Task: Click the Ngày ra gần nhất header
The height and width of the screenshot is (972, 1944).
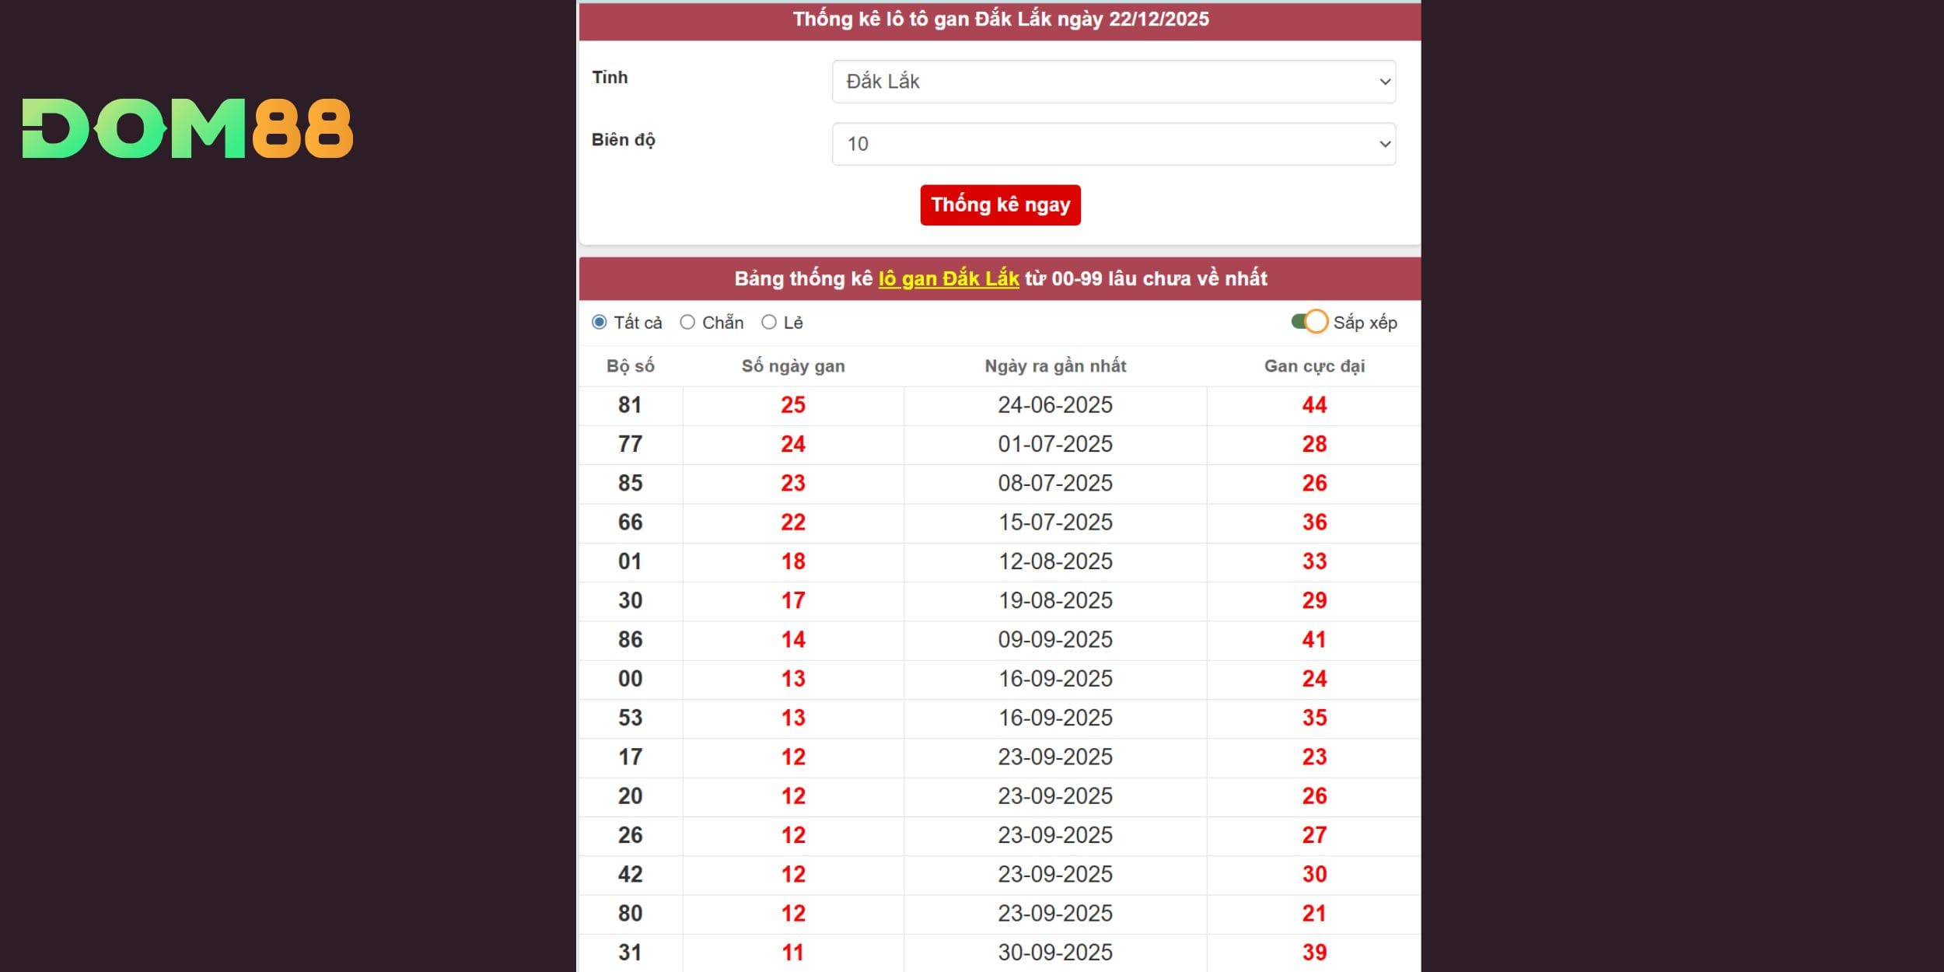Action: pyautogui.click(x=1055, y=366)
